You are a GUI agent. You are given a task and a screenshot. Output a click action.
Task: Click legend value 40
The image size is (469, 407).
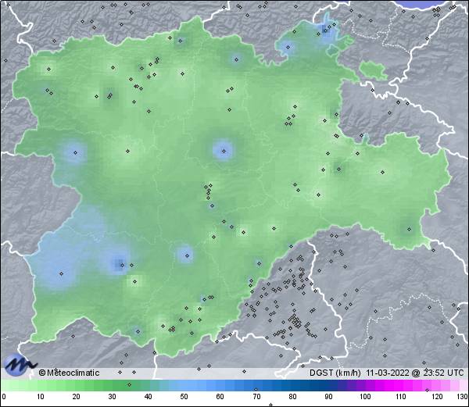[148, 397]
